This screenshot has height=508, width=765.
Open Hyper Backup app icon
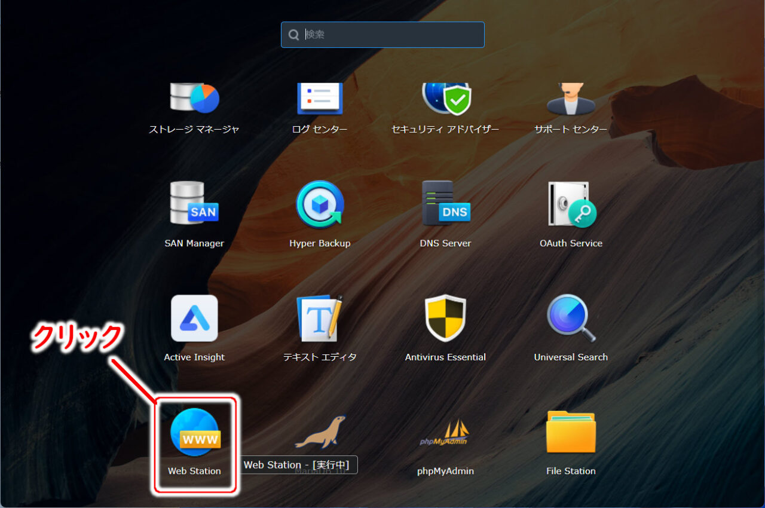point(320,204)
